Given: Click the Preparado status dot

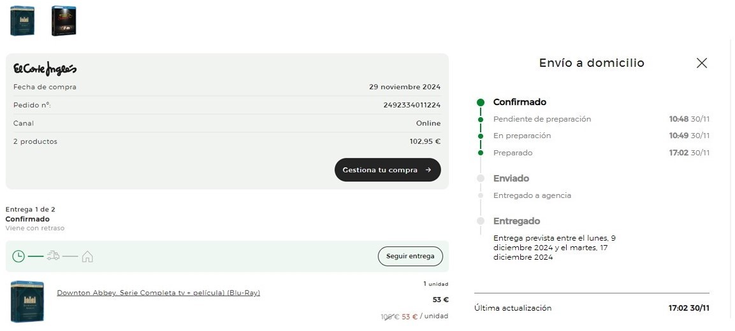Looking at the screenshot, I should [x=481, y=153].
